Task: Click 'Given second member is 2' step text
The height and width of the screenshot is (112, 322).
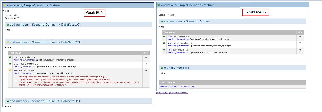Action: click(x=26, y=63)
